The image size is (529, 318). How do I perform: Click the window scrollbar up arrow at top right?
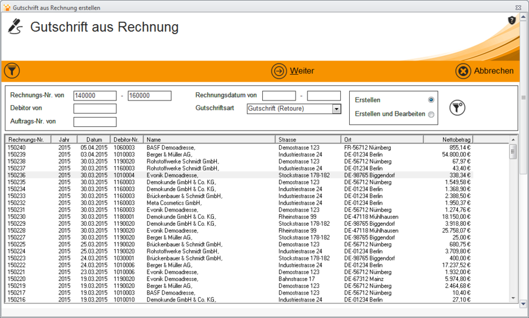(523, 16)
